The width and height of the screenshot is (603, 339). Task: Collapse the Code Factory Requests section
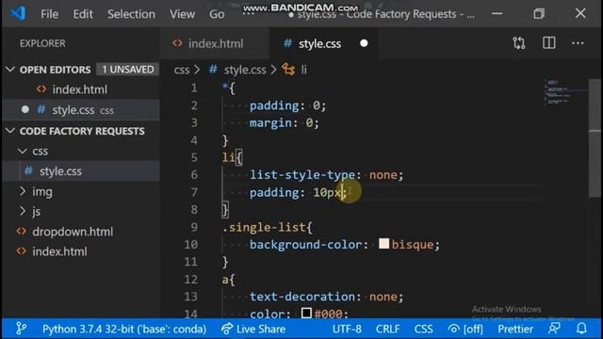pyautogui.click(x=10, y=131)
